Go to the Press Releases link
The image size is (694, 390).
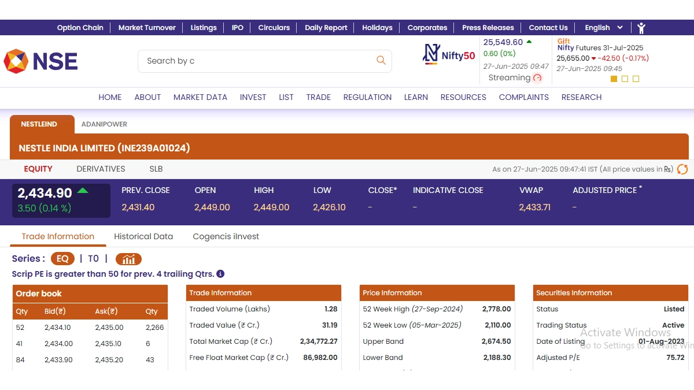click(x=488, y=28)
